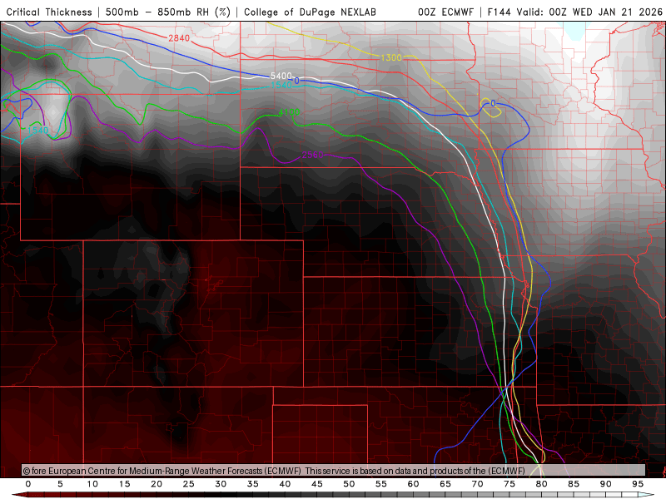Image resolution: width=666 pixels, height=499 pixels.
Task: Click the cyan "1540" label inside the closed loop
Action: click(x=37, y=130)
